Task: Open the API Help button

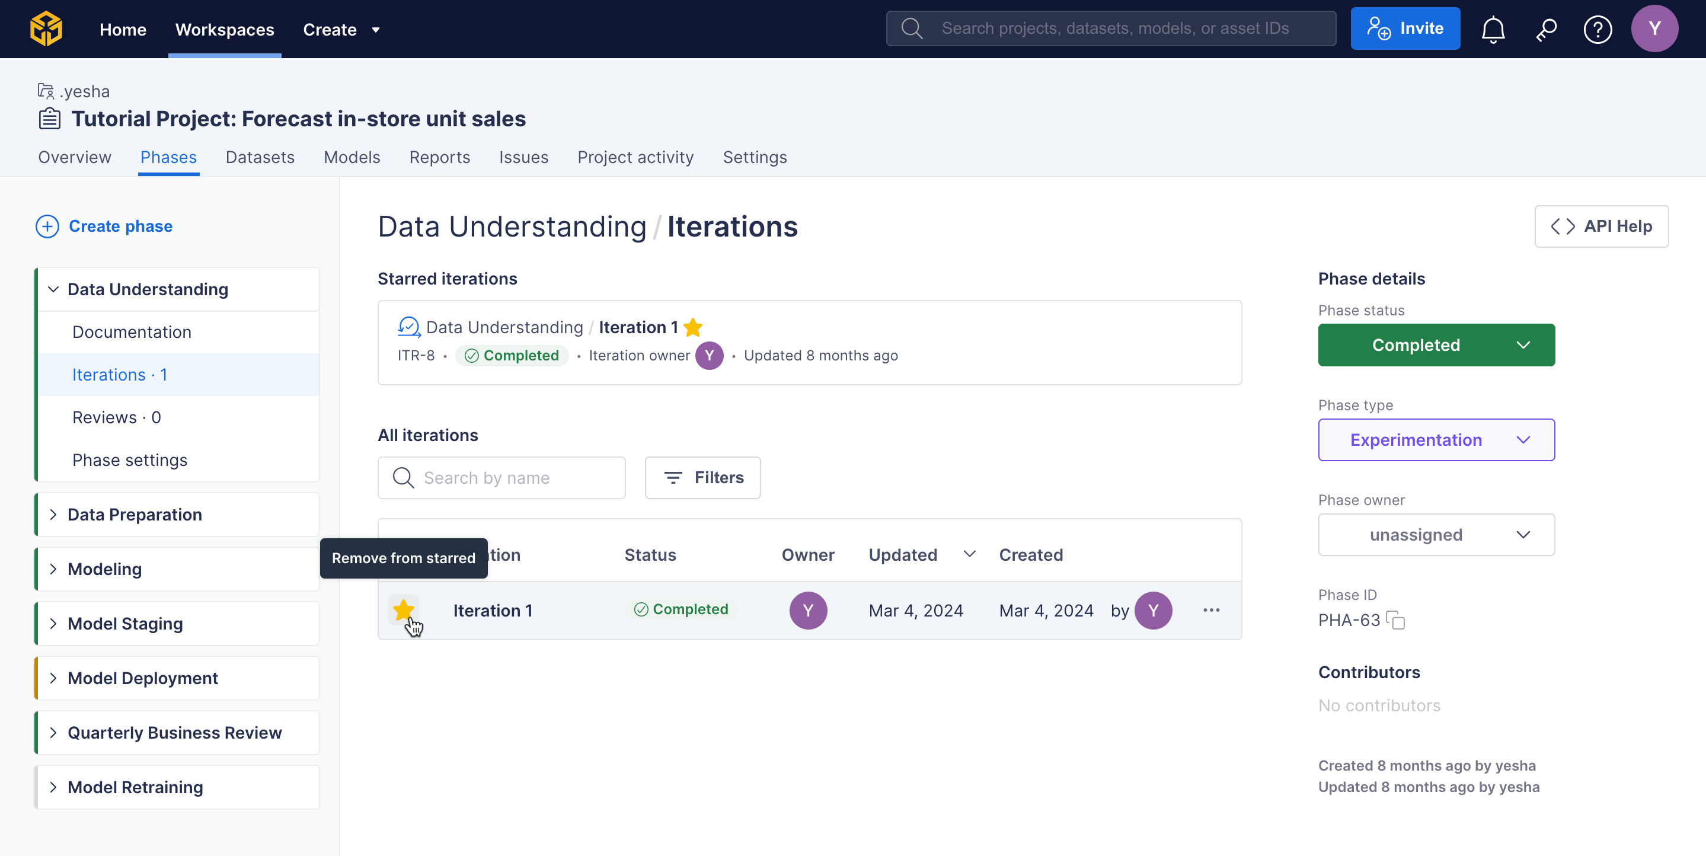Action: point(1600,226)
